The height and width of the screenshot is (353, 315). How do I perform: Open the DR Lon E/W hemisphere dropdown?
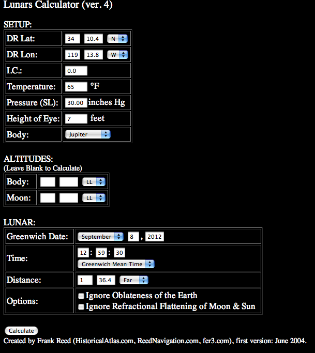(x=117, y=55)
